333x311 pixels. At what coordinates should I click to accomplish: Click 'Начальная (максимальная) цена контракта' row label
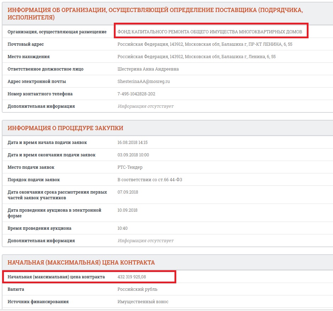[x=56, y=277]
